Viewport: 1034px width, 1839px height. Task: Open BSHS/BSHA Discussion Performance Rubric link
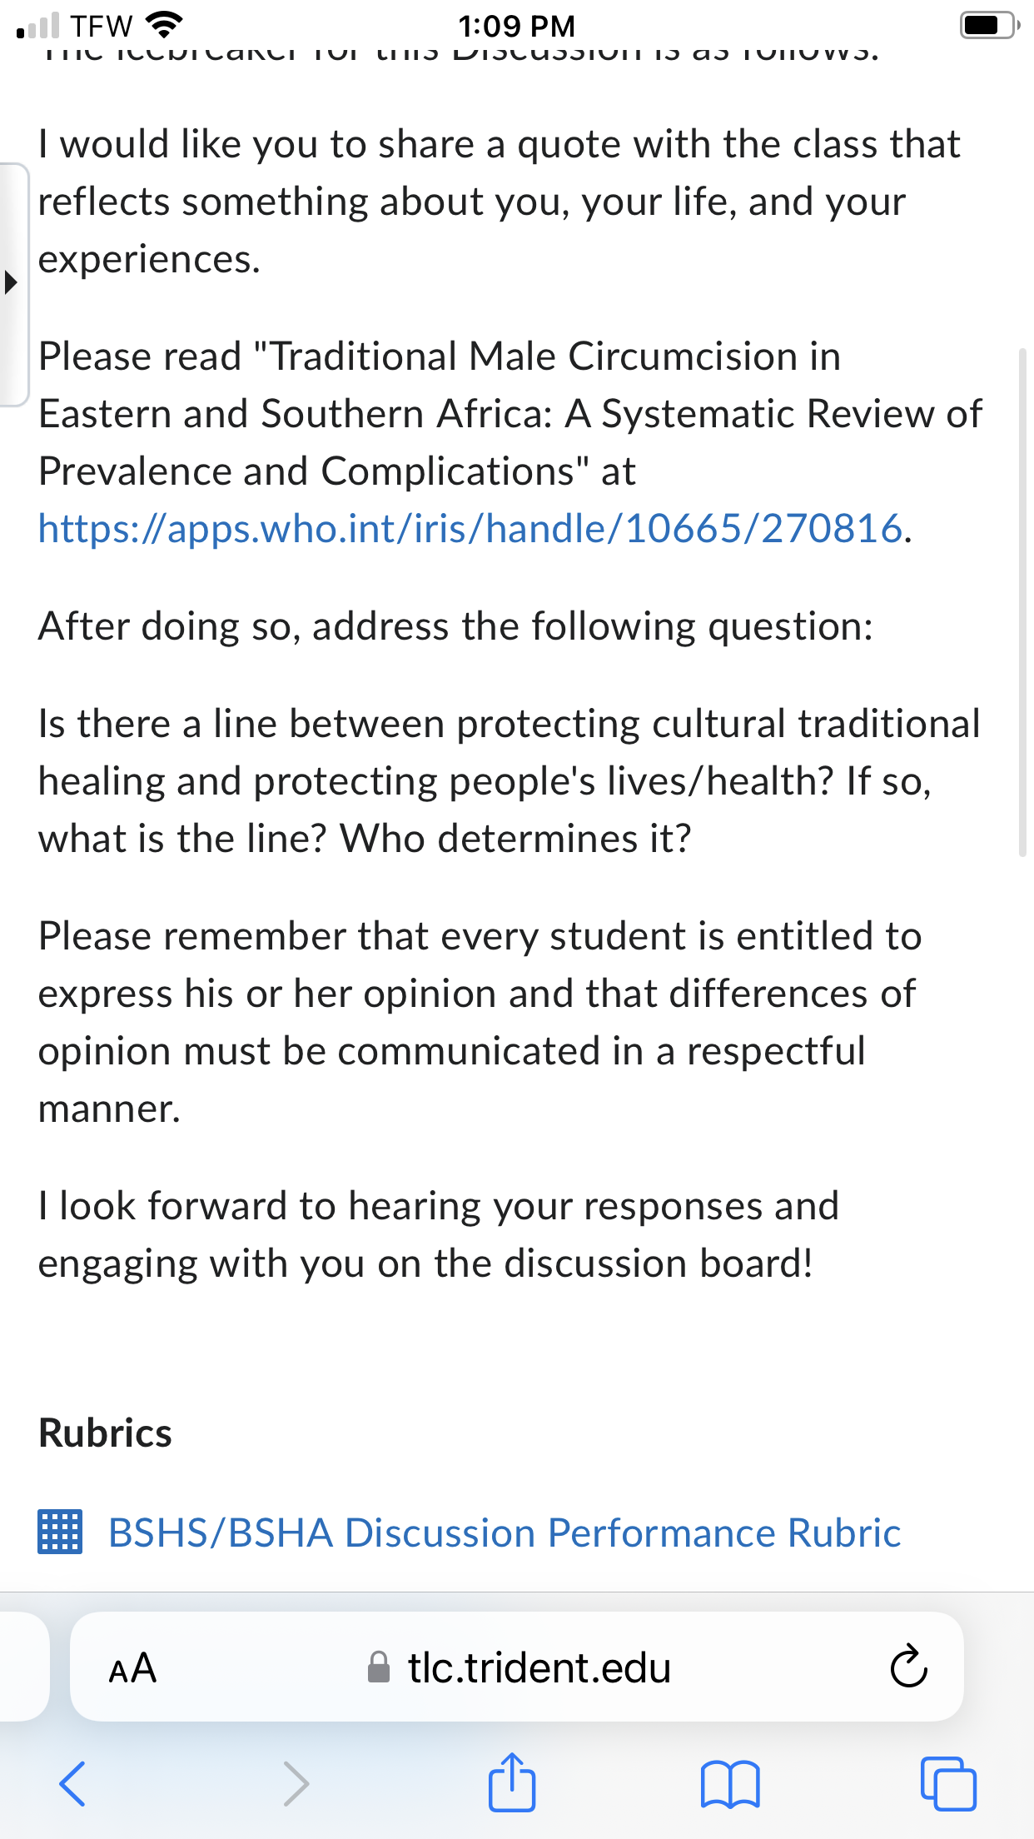coord(505,1533)
